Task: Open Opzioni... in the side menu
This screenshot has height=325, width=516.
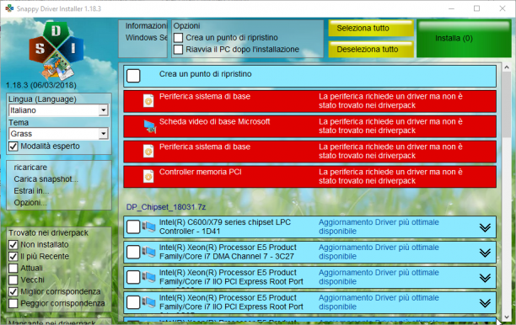Action: pyautogui.click(x=30, y=203)
